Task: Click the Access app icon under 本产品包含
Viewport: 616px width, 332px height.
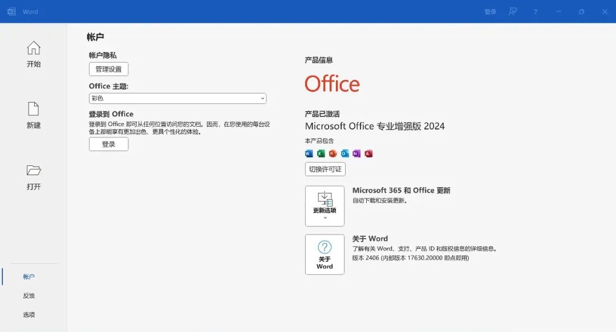Action: coord(368,153)
